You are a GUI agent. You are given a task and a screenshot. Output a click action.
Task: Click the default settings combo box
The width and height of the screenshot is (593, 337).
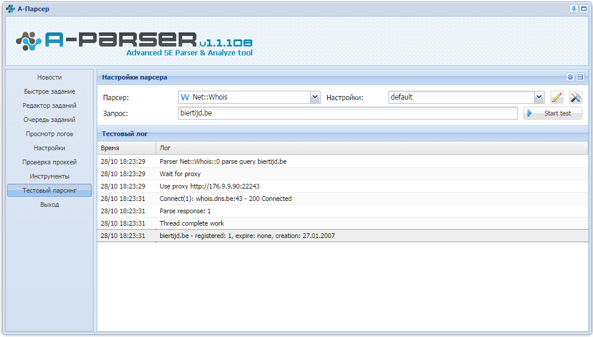point(466,97)
